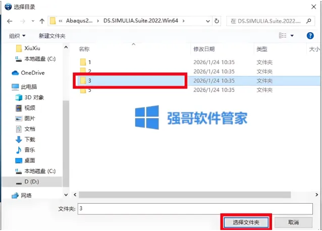This screenshot has height=231, width=322.
Task: Open the recent locations dropdown arrow
Action: tap(33, 21)
